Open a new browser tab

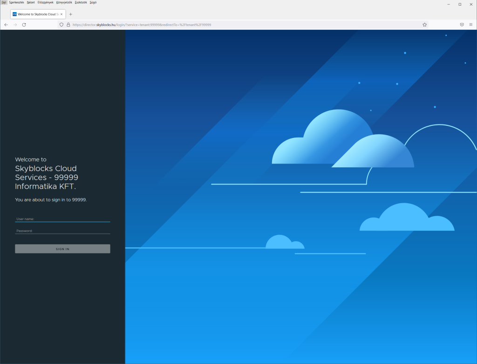71,14
